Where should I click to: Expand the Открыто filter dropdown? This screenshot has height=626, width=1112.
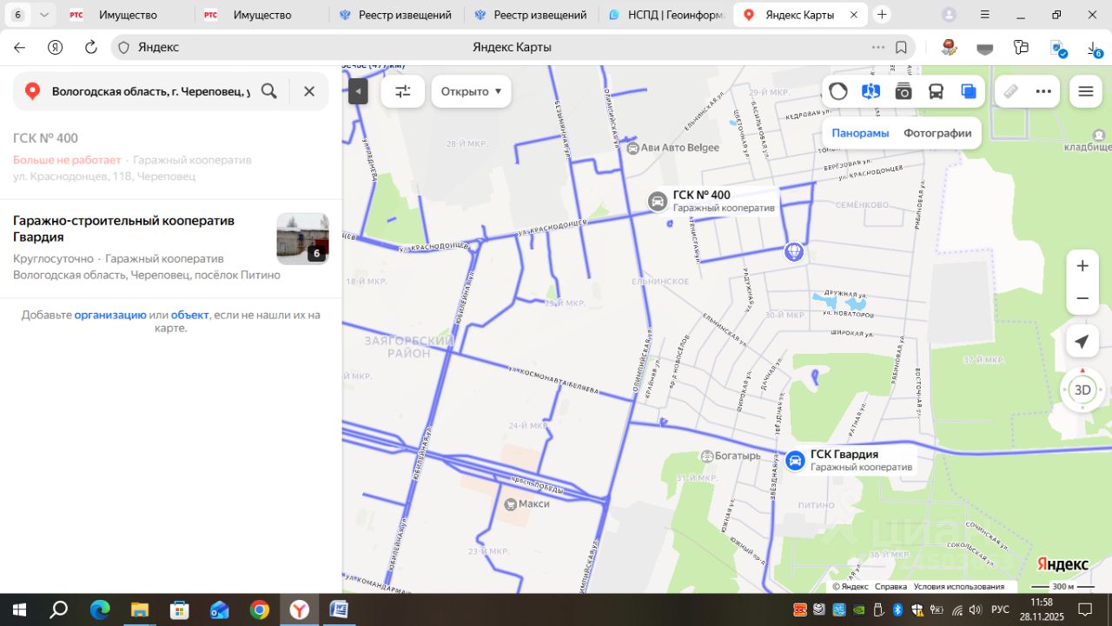point(471,91)
